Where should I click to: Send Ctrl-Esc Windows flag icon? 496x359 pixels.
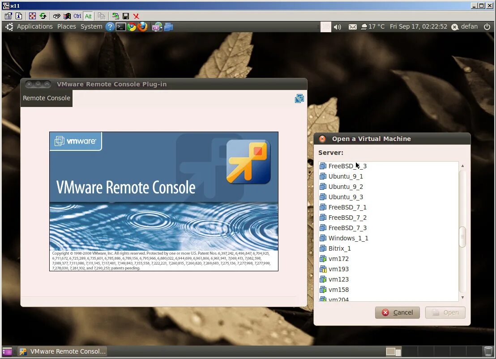(x=67, y=16)
